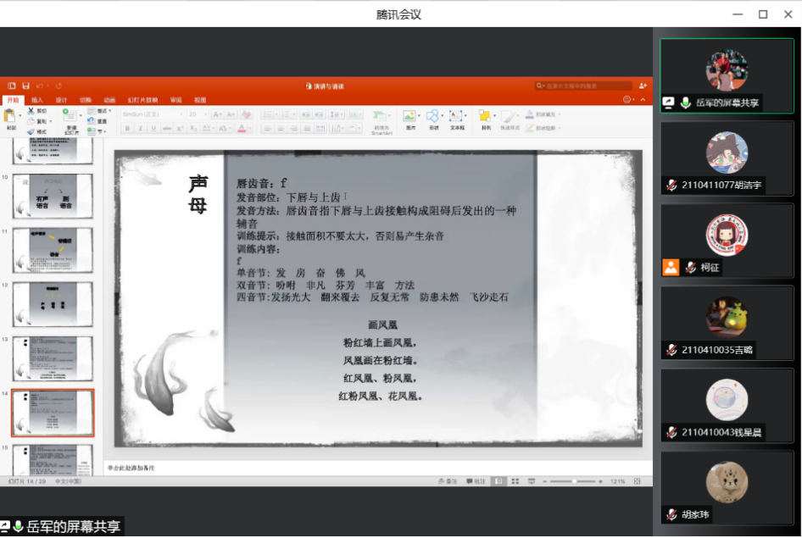Expand the 版式 layout dropdown
This screenshot has width=802, height=538.
pyautogui.click(x=101, y=111)
